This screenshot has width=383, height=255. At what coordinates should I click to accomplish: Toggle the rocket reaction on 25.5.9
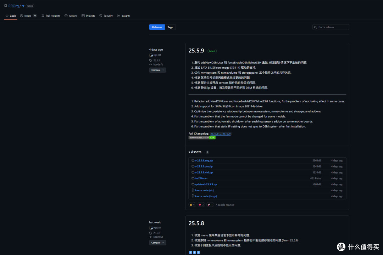coord(210,205)
